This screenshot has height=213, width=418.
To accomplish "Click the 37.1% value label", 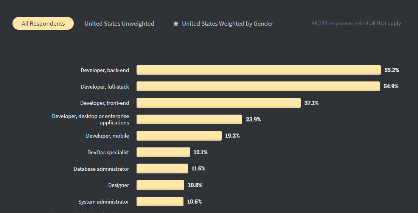I will tap(311, 103).
